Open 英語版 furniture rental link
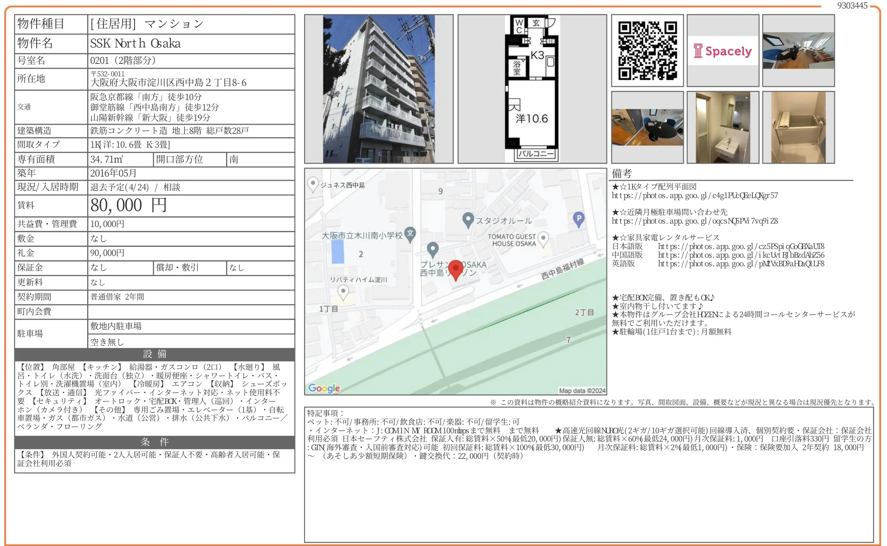Image resolution: width=887 pixels, height=546 pixels. click(x=741, y=264)
